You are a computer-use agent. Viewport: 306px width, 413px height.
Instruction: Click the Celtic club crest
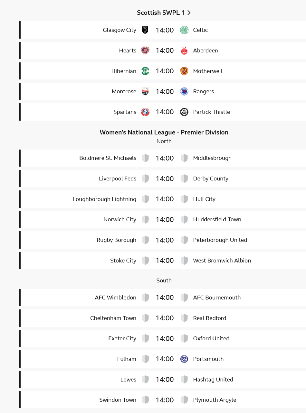coord(184,30)
